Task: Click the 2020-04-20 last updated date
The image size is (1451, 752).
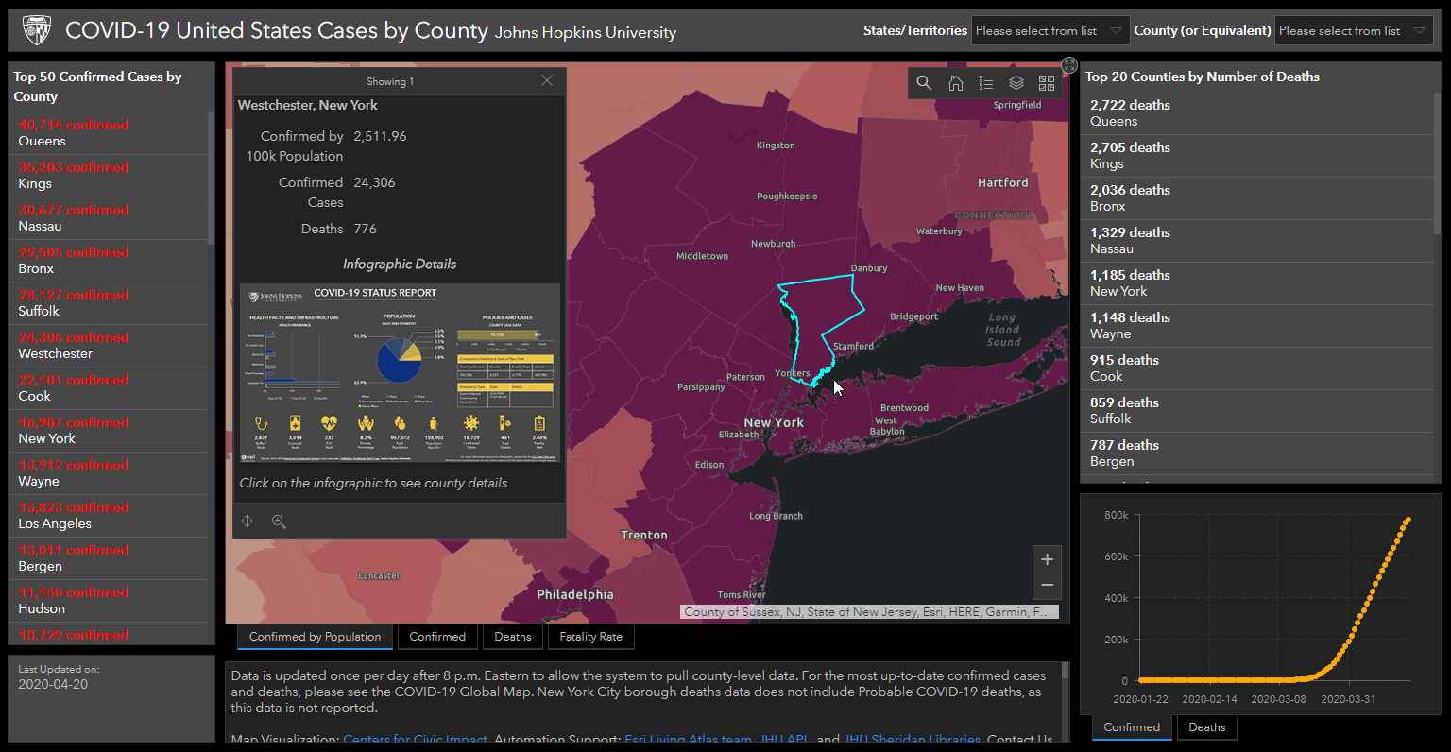Action: 53,684
